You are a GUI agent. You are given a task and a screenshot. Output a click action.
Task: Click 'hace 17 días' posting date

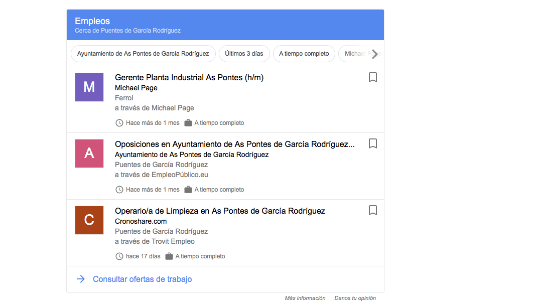coord(143,256)
